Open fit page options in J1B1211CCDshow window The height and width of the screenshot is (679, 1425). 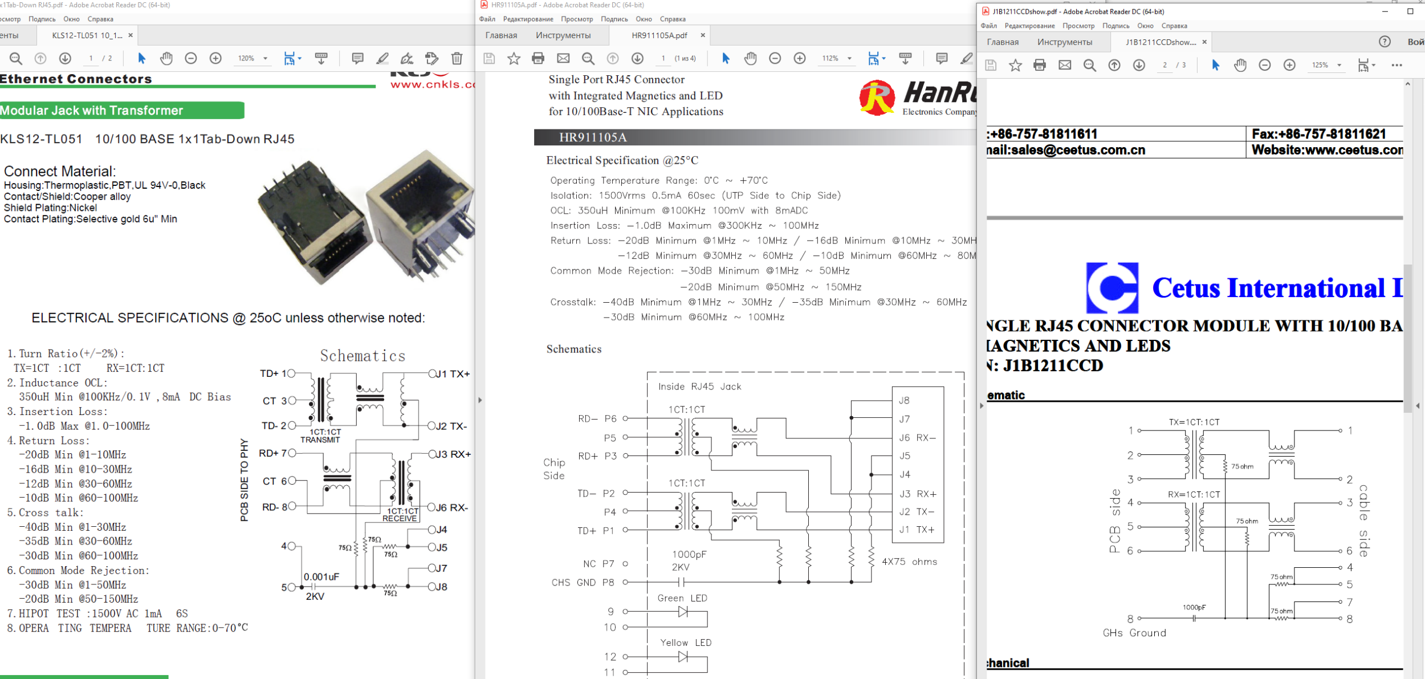point(1366,65)
